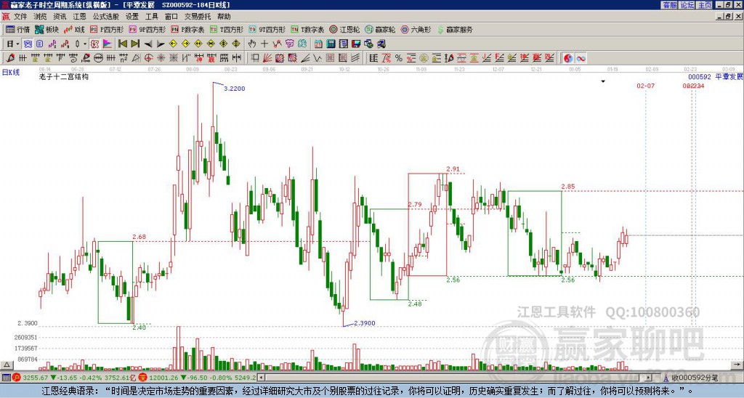This screenshot has width=744, height=398.
Task: Click the 板块 toolbar button
Action: click(46, 29)
